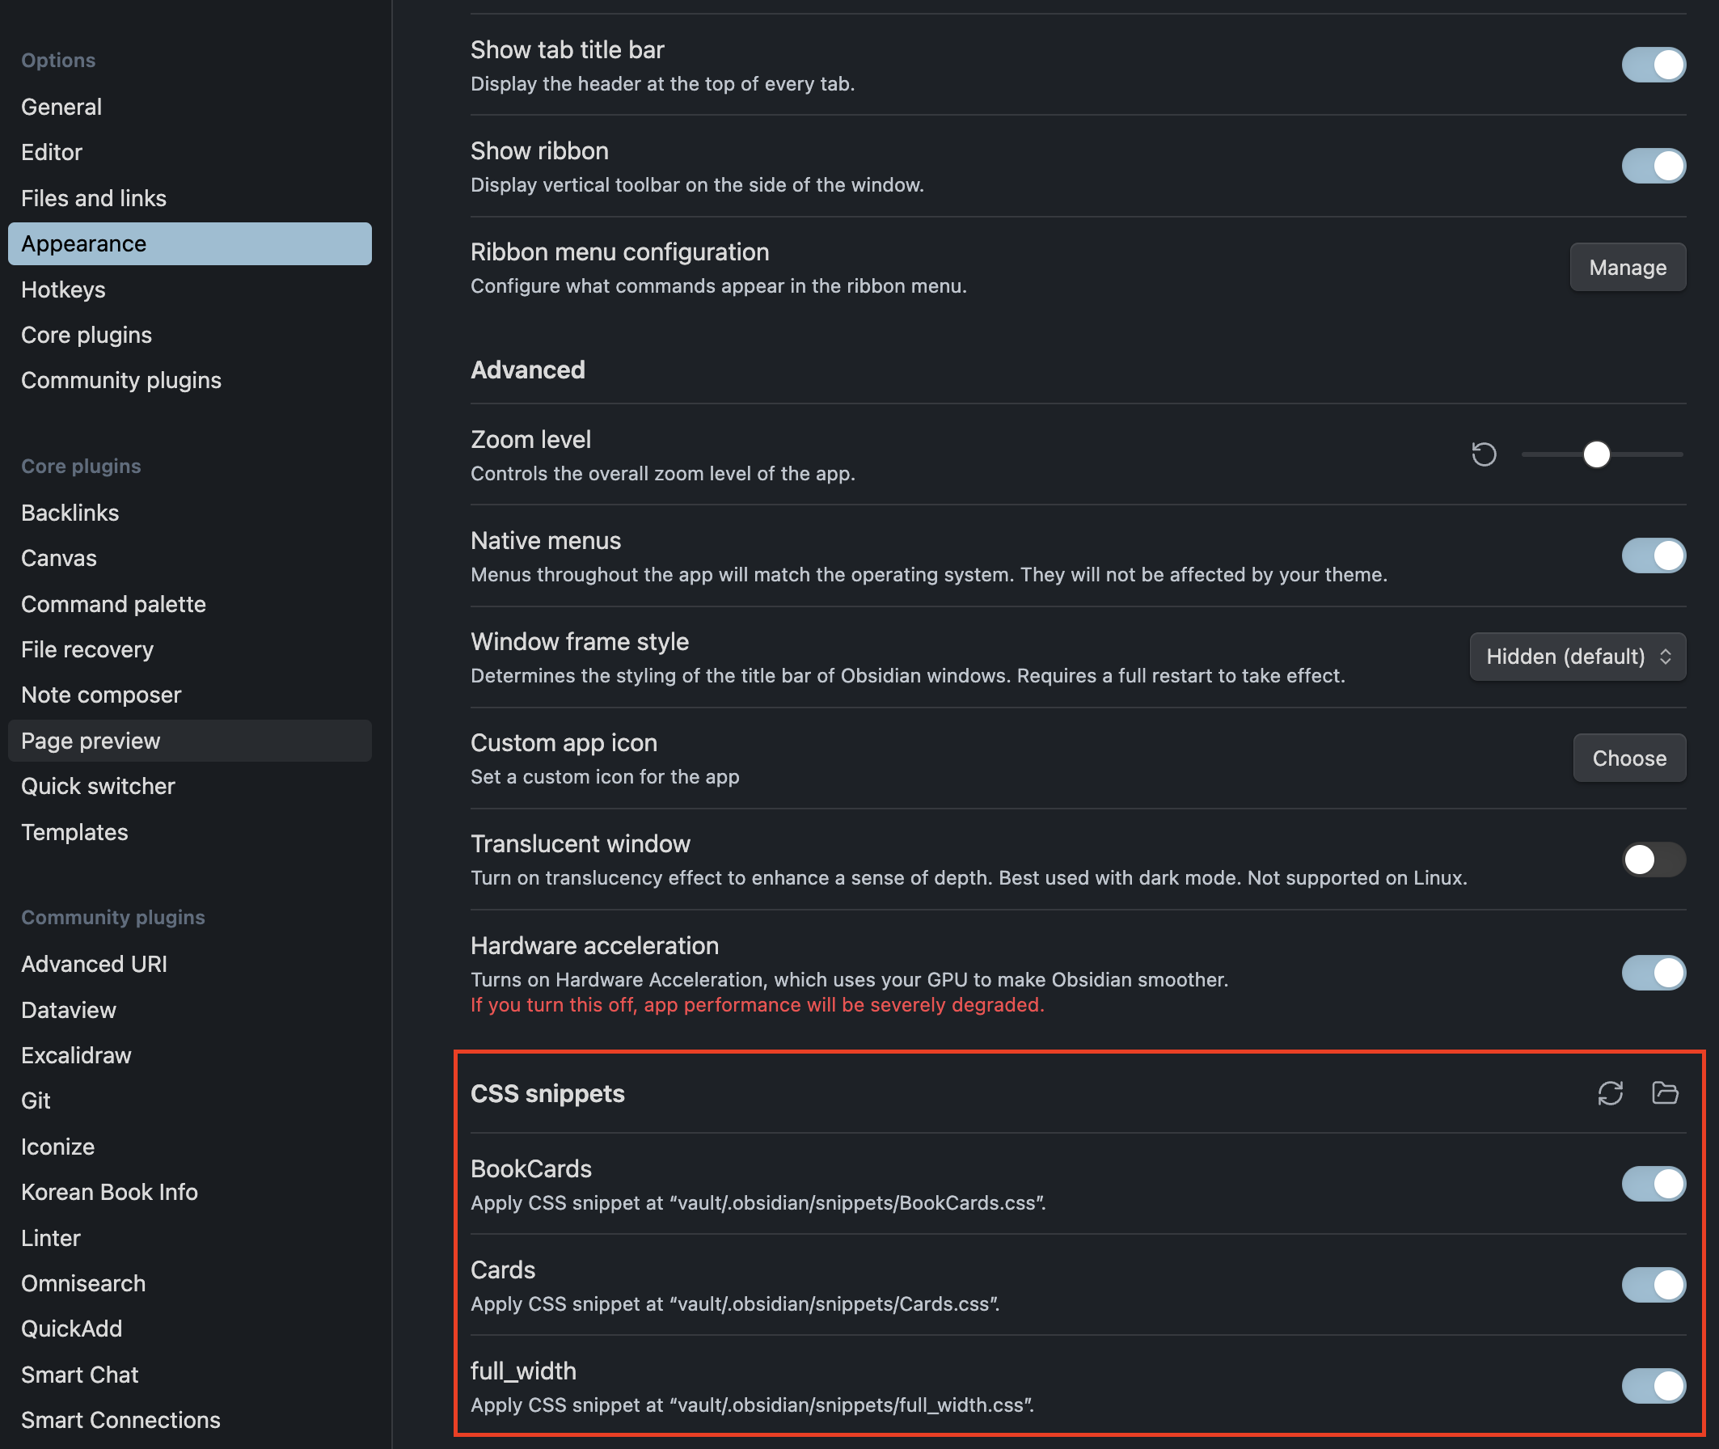Disable the Show ribbon toggle

tap(1653, 166)
